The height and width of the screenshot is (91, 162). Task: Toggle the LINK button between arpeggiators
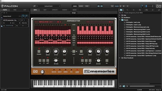[x=74, y=51]
